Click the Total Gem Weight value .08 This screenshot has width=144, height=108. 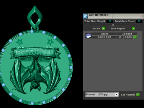coord(110,21)
